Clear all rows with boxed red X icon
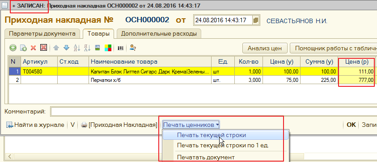 43,48
